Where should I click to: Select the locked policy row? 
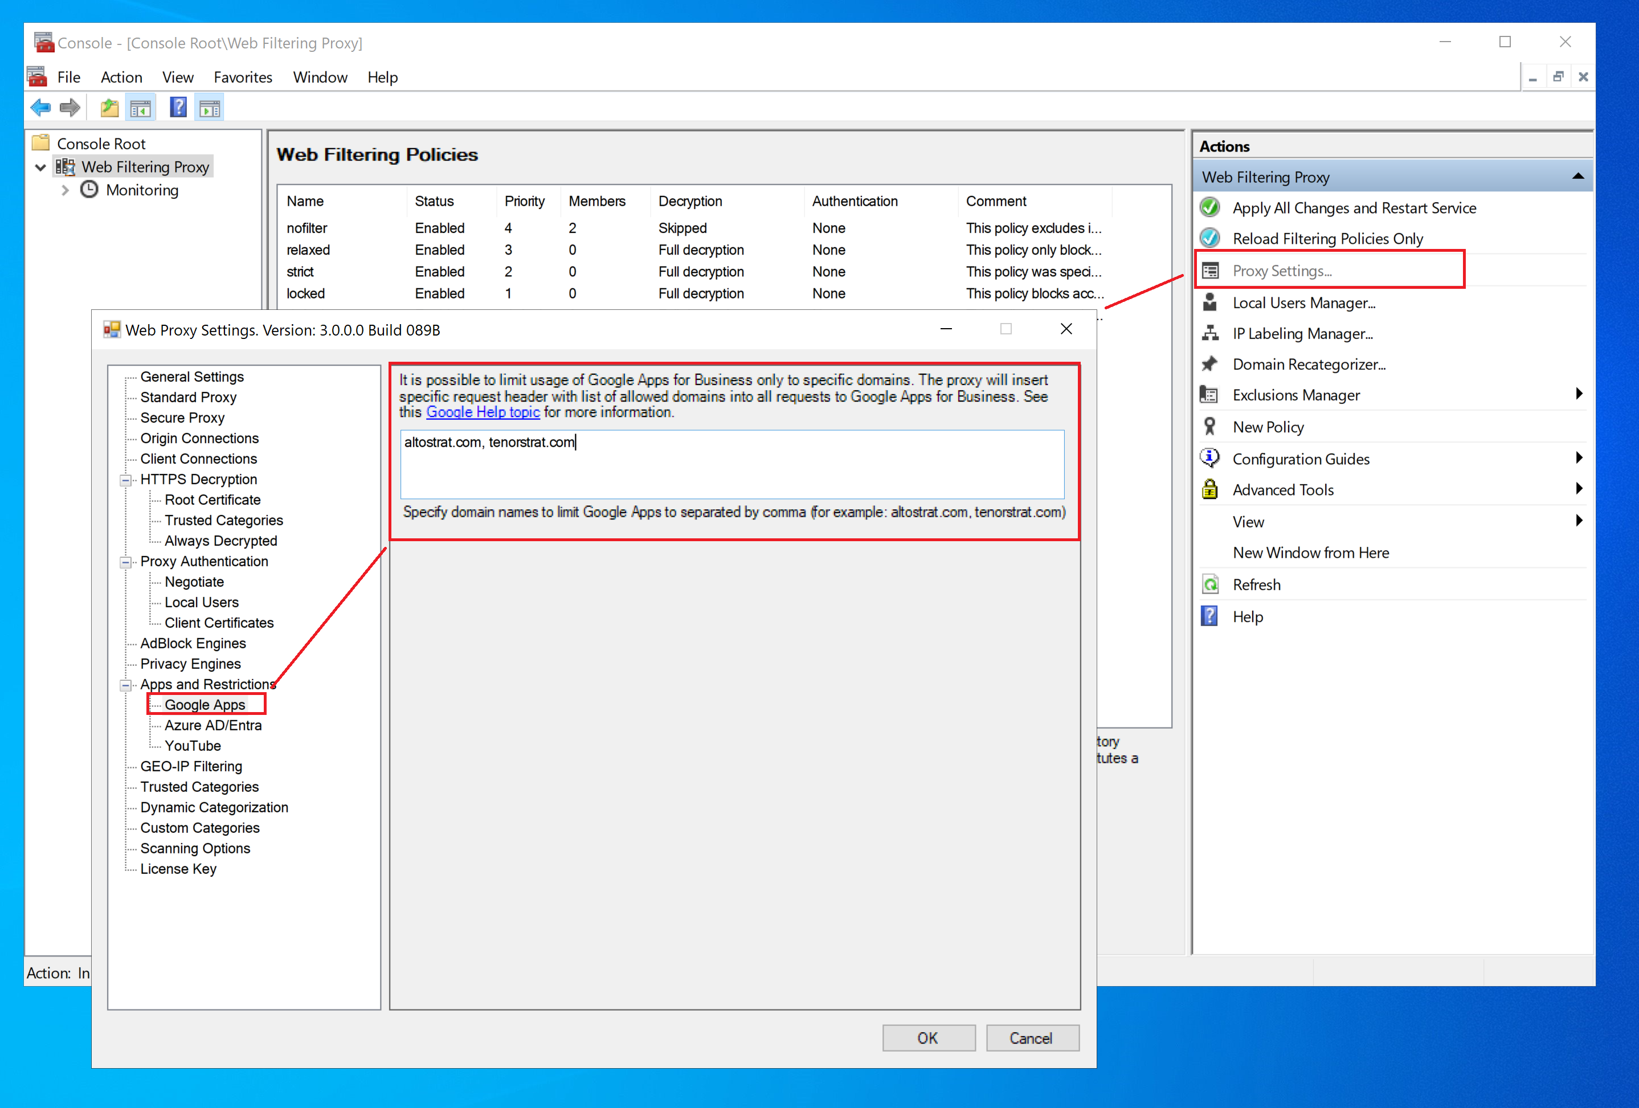(x=694, y=293)
